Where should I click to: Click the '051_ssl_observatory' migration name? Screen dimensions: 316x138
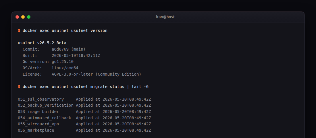41,99
